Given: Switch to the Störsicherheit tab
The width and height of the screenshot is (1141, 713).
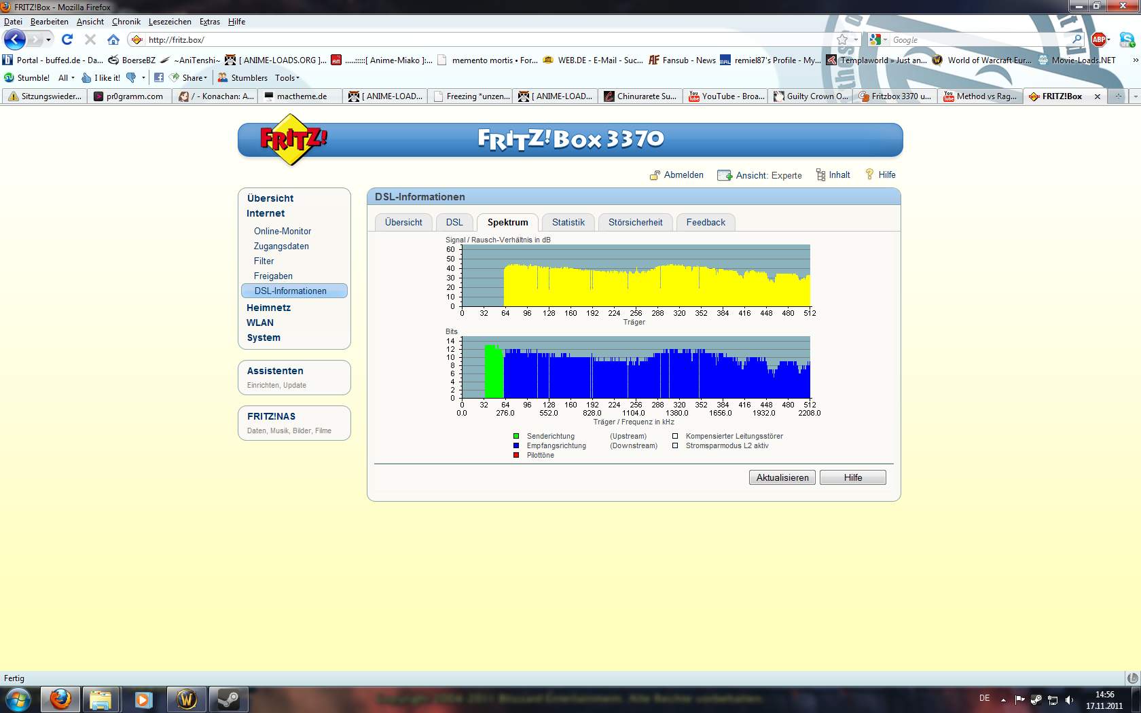Looking at the screenshot, I should click(635, 222).
